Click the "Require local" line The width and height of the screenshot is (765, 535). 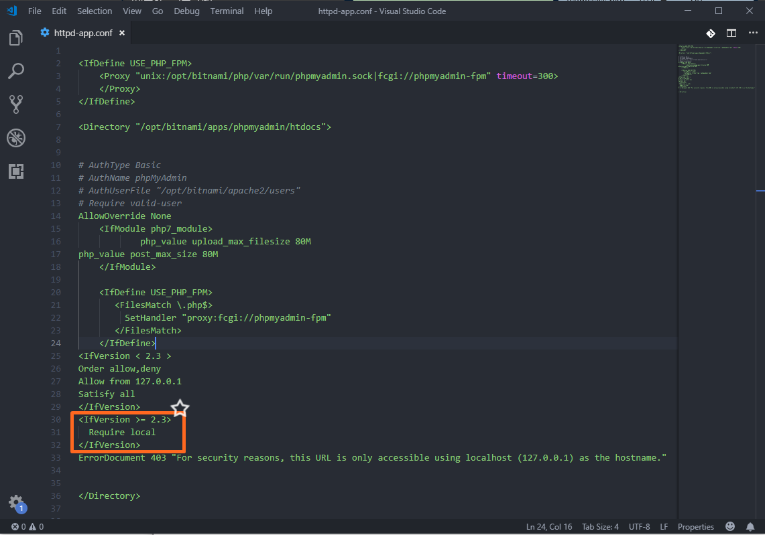click(122, 432)
